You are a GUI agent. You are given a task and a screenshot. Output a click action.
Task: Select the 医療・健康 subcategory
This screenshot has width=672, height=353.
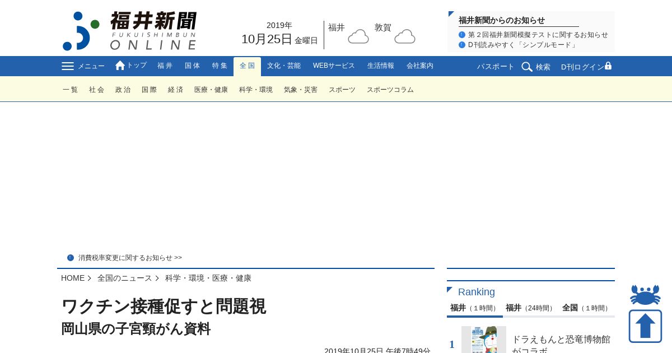point(211,90)
